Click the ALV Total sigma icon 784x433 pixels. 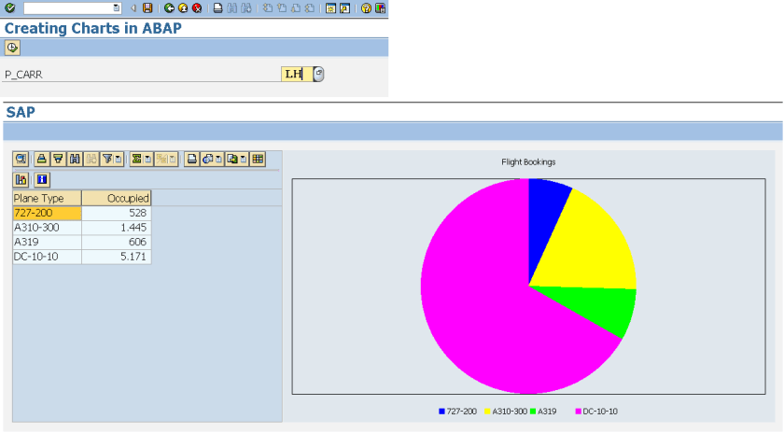[x=136, y=159]
